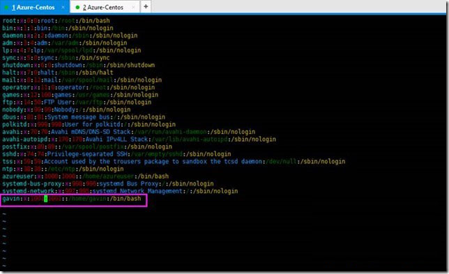Place cursor on the ntp user line
The image size is (449, 274).
63,169
